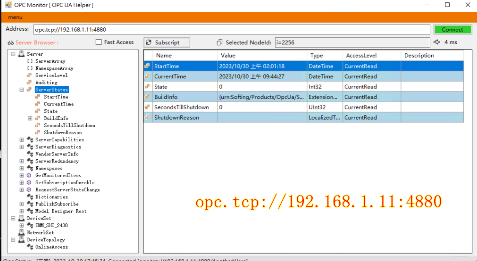Click the Type column header

coord(325,55)
